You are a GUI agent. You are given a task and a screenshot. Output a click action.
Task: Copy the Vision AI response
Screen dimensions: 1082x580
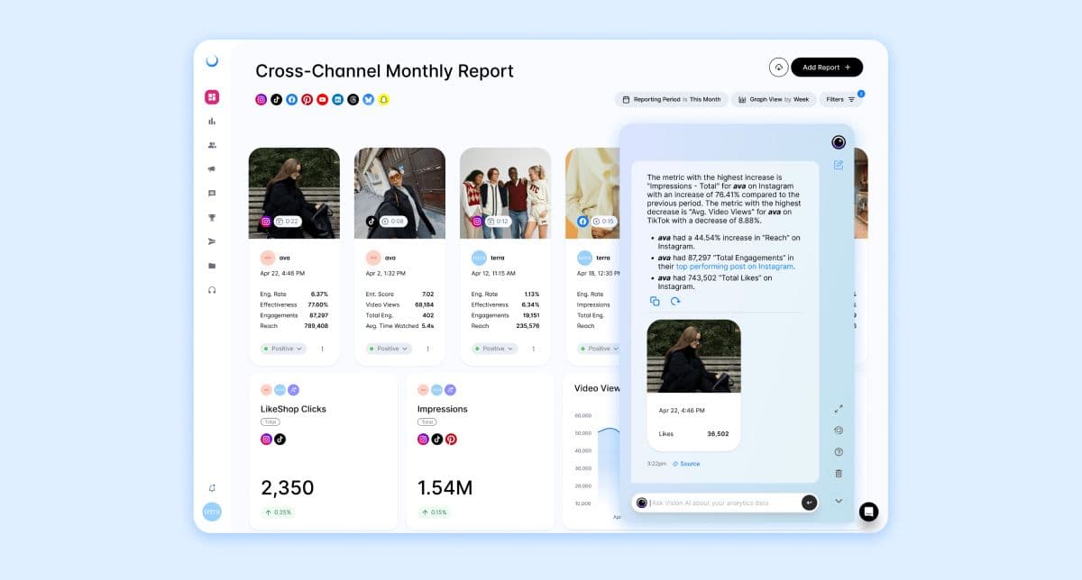pyautogui.click(x=656, y=301)
